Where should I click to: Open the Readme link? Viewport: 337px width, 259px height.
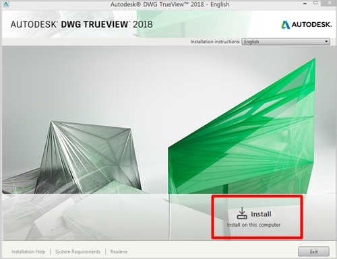point(119,252)
